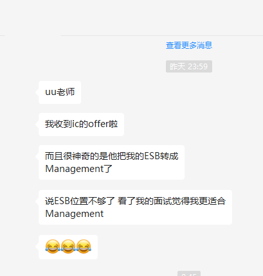Click the message starting with 说ESB位置不够了
Image resolution: width=263 pixels, height=276 pixels.
tap(135, 207)
